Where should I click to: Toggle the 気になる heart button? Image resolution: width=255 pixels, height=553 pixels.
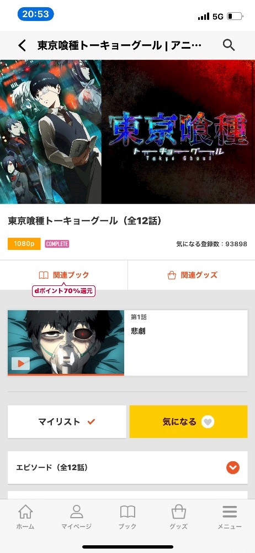[188, 421]
